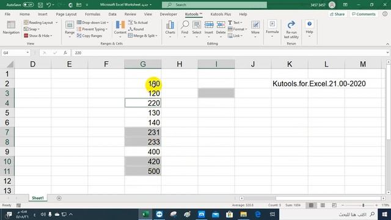Screen dimensions: 391x220
Task: Toggle the AutoSave switch
Action: (x=28, y=5)
